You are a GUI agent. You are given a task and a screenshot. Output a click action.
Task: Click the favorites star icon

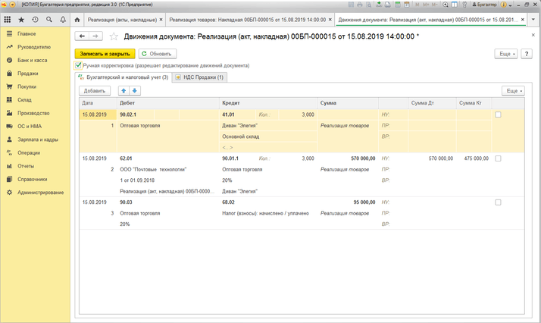click(20, 19)
